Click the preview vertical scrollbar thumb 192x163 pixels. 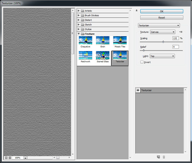tap(73, 33)
